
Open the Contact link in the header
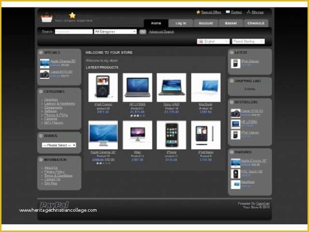pyautogui.click(x=236, y=12)
